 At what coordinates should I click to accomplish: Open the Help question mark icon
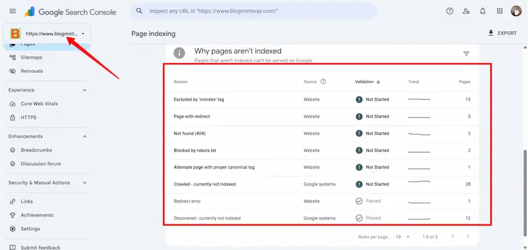coord(449,11)
